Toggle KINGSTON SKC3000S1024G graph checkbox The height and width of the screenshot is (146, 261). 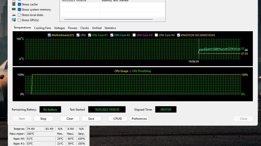coord(179,35)
